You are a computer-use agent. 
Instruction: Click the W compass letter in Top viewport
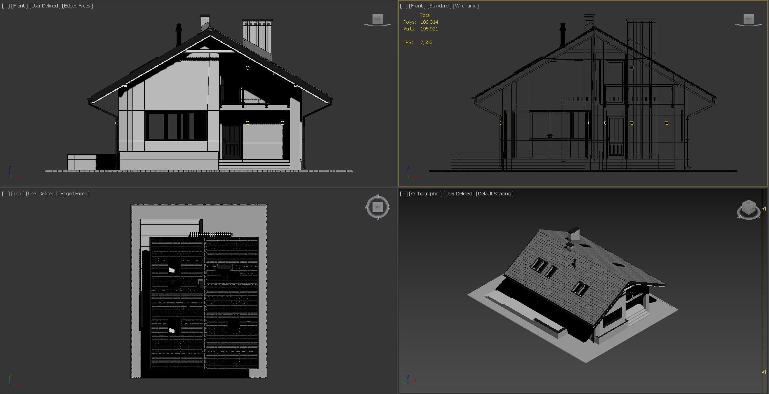click(367, 207)
